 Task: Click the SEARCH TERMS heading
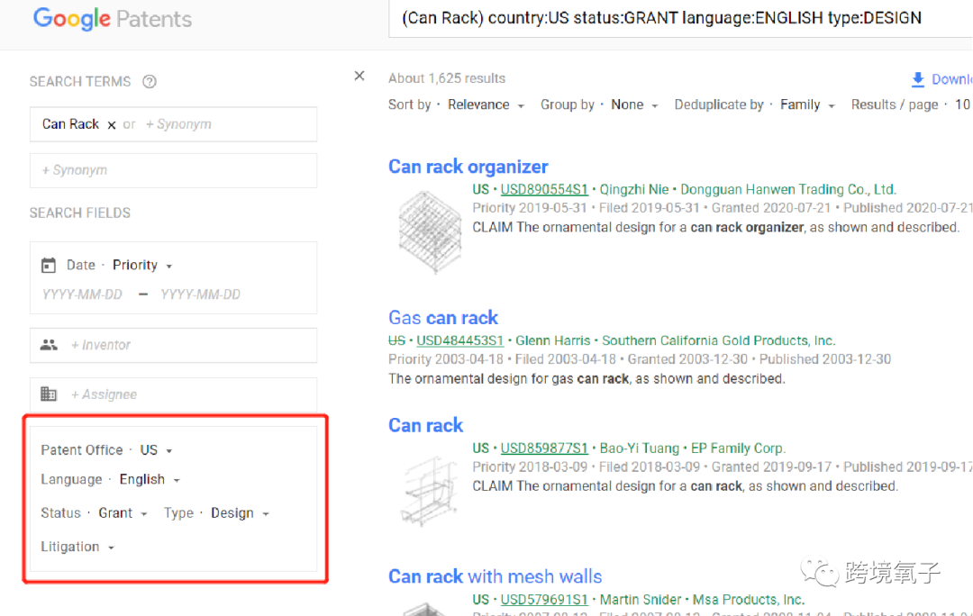tap(80, 81)
